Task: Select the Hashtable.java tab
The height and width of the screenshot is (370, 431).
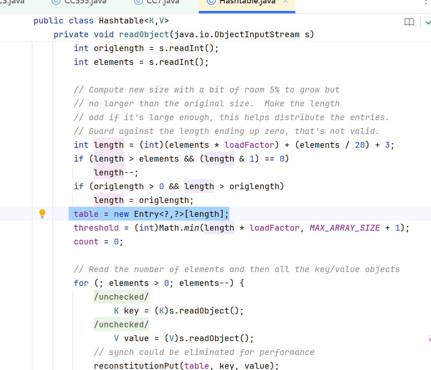Action: click(x=247, y=2)
